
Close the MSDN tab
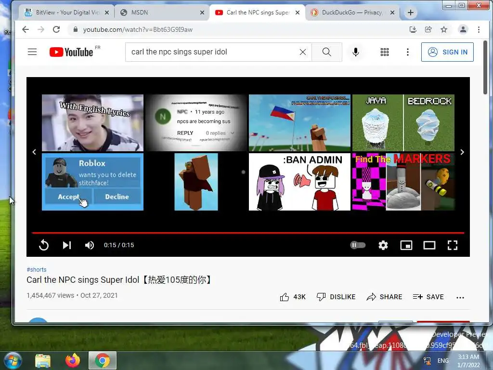pos(202,13)
